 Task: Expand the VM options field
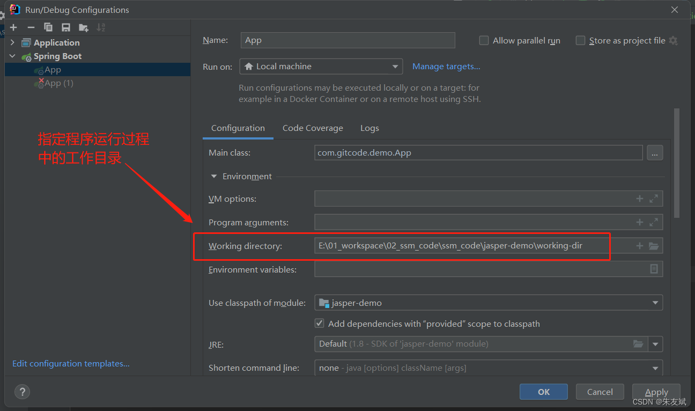pyautogui.click(x=653, y=199)
